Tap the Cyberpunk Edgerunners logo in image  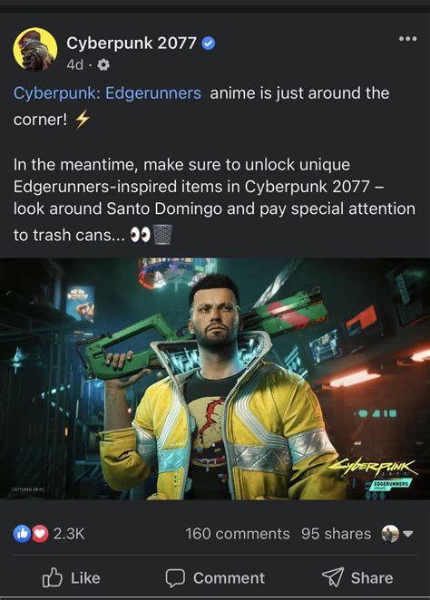point(374,474)
